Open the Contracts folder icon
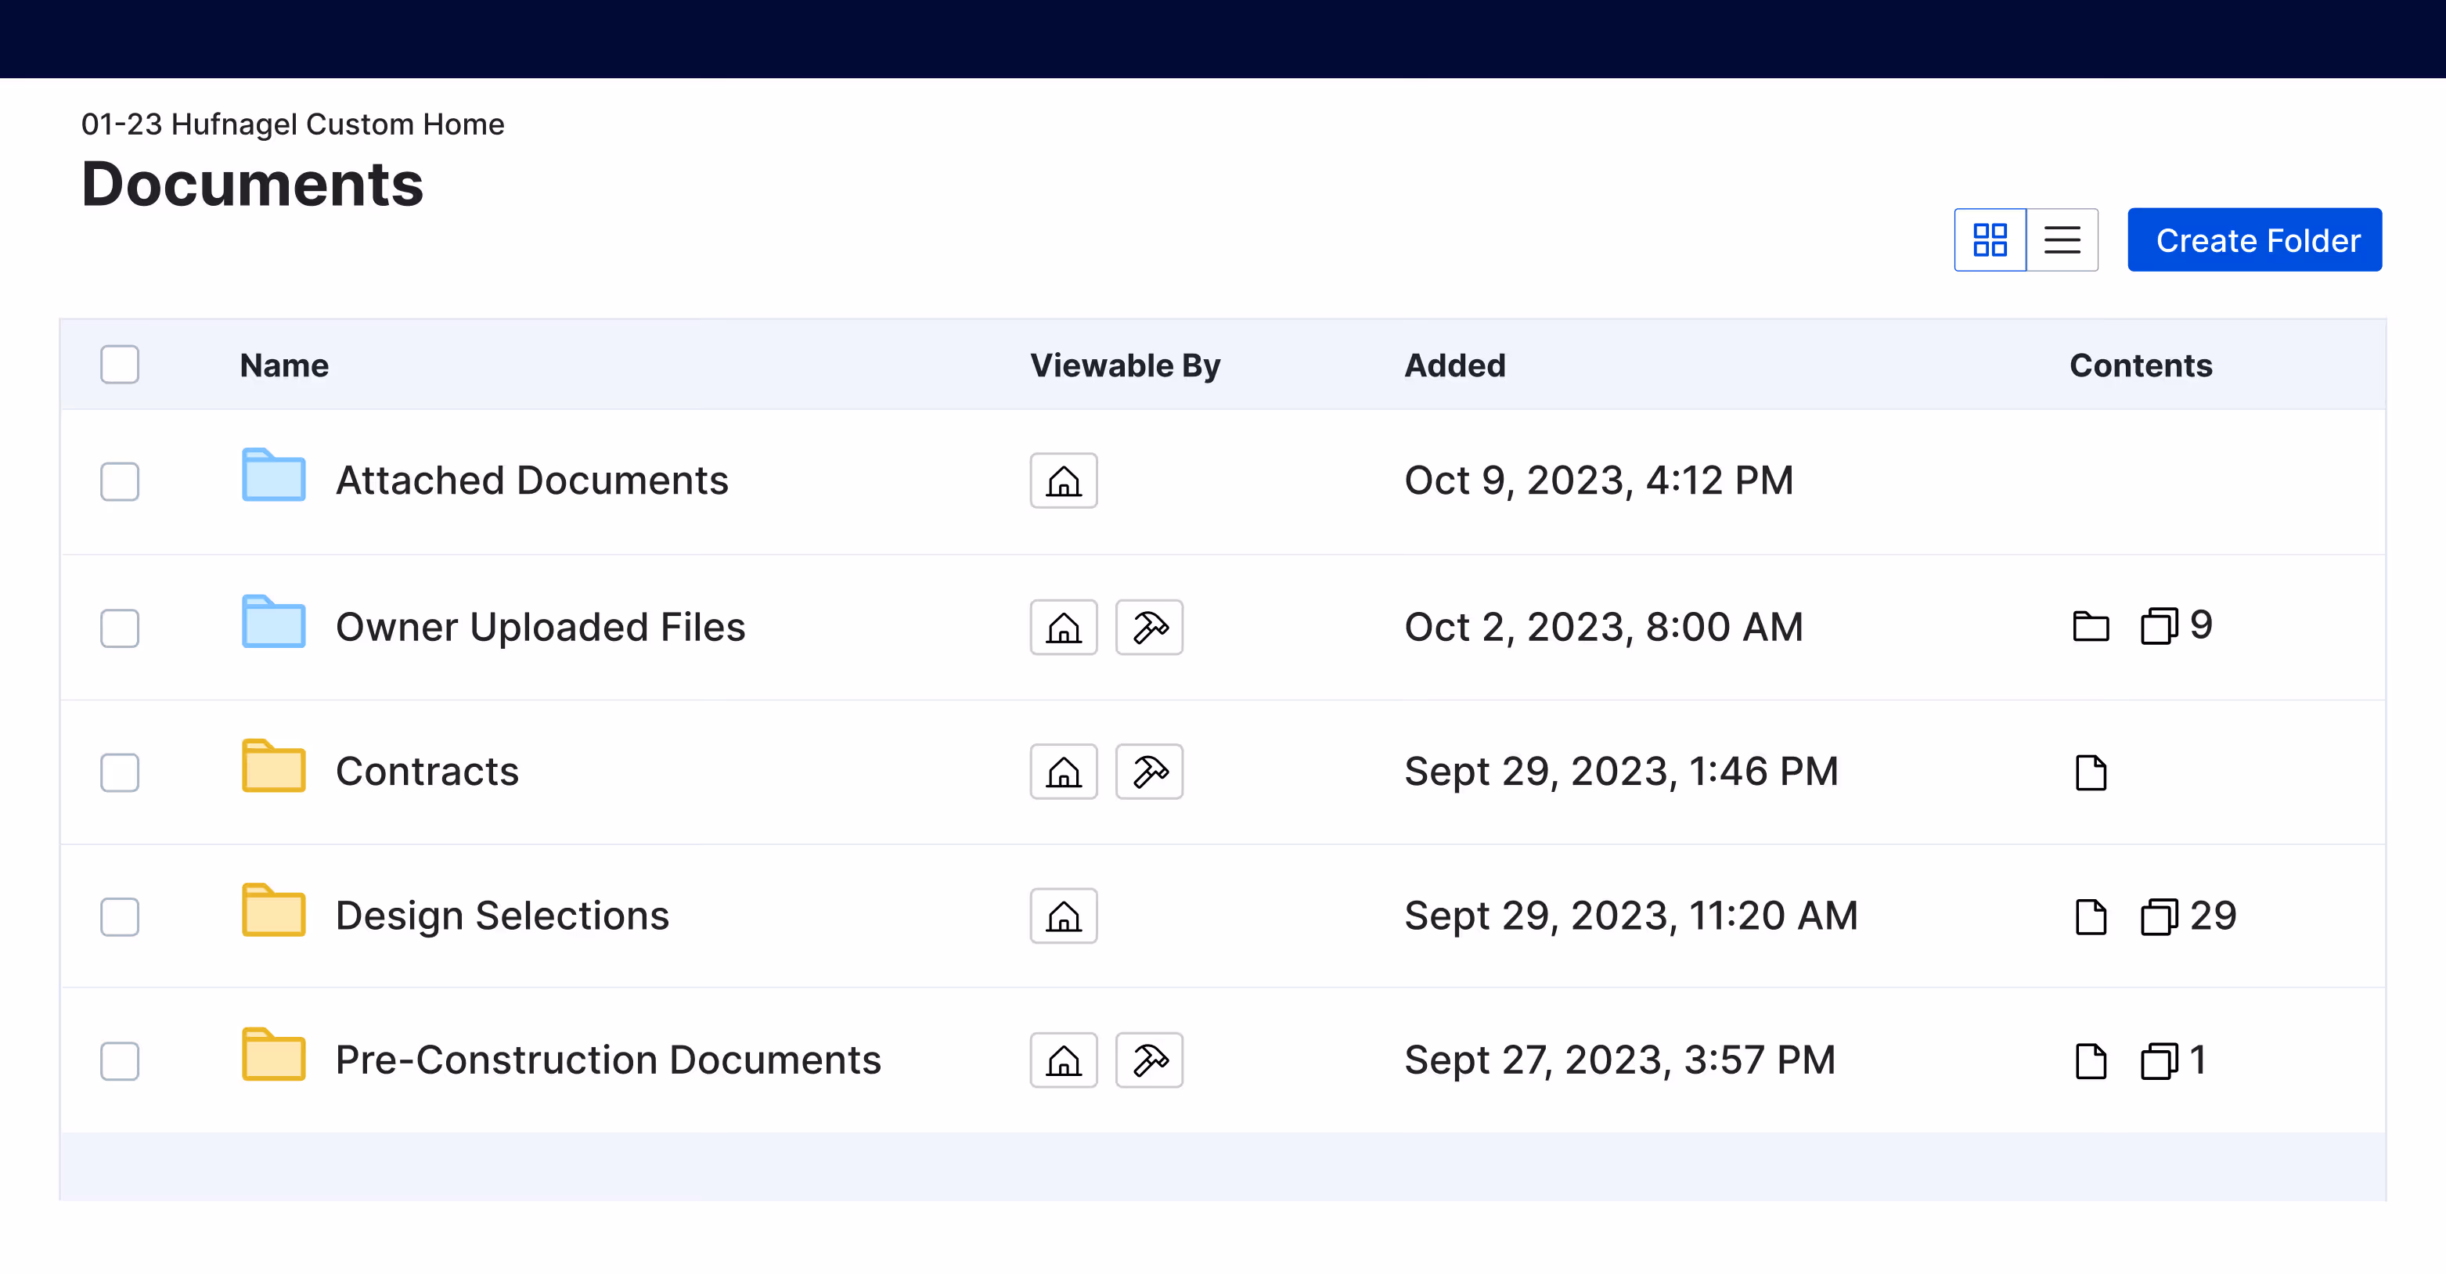The width and height of the screenshot is (2446, 1274). [x=272, y=768]
